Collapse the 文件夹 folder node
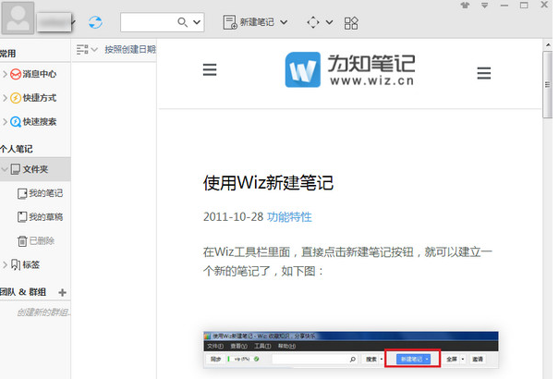The height and width of the screenshot is (379, 559). [5, 169]
